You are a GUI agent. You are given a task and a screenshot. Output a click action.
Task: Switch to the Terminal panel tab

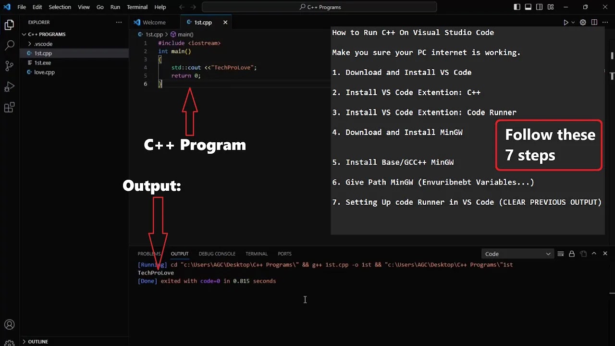point(257,254)
